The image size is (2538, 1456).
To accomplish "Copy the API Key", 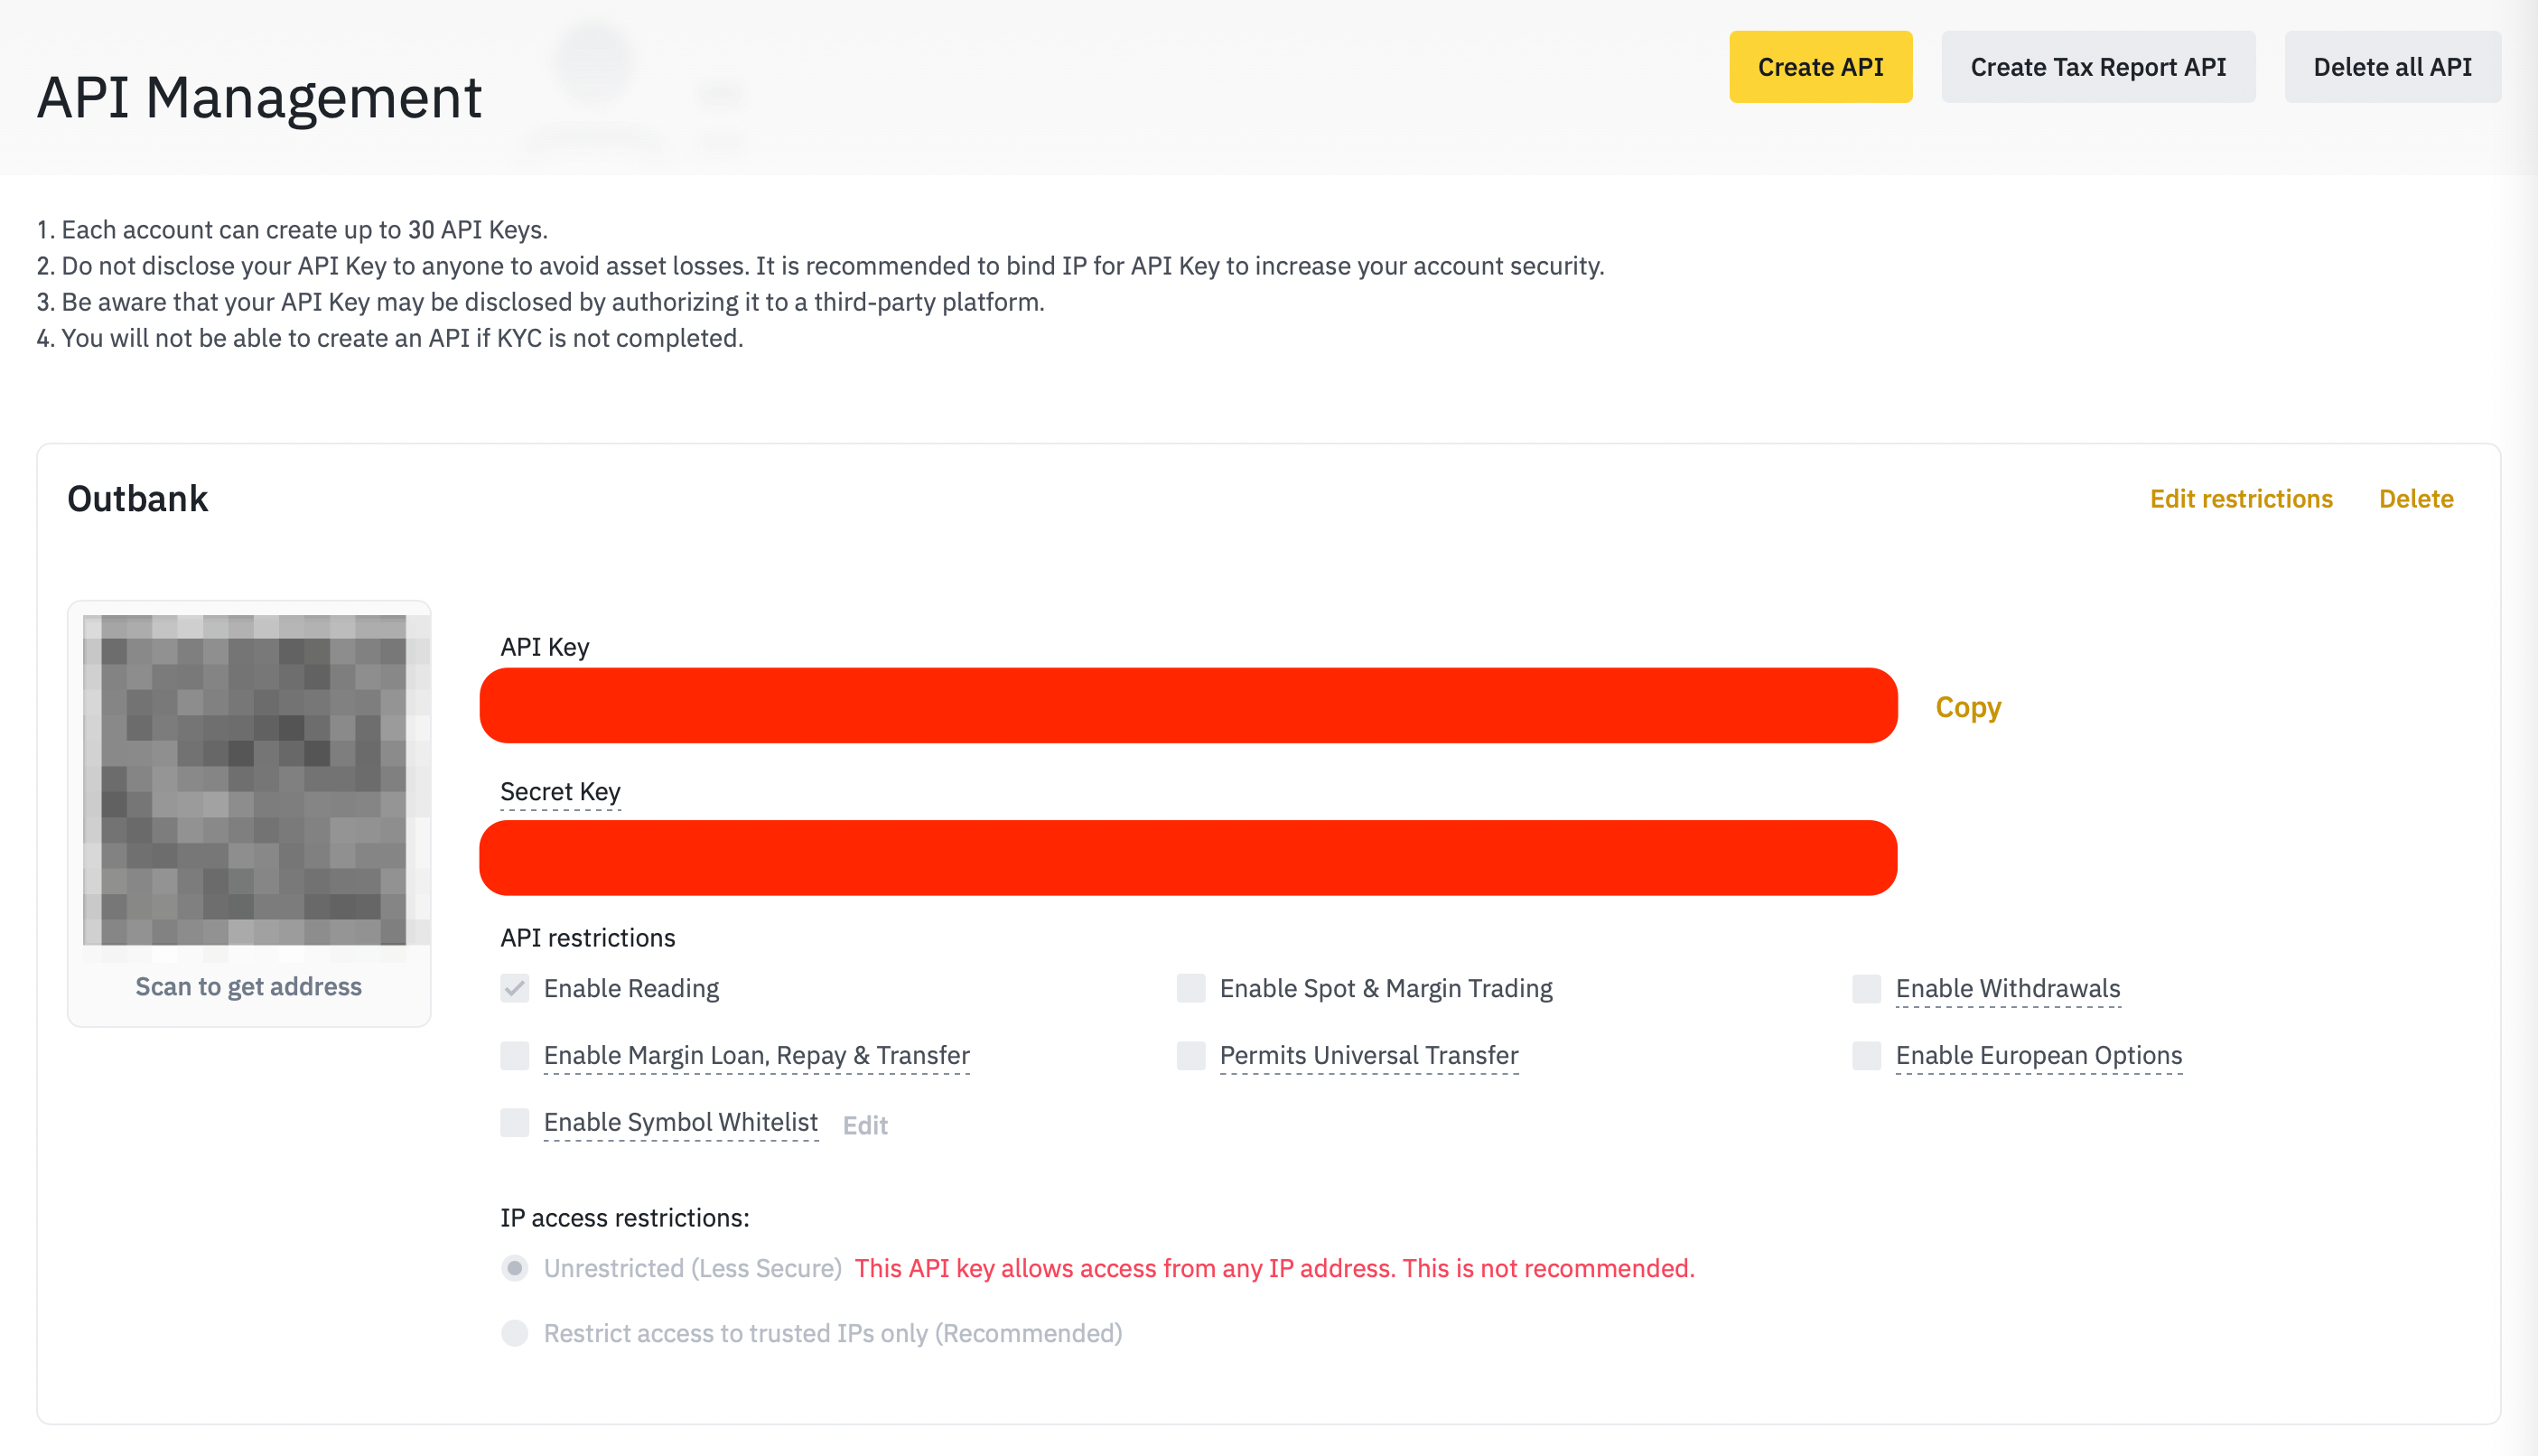I will 1967,707.
